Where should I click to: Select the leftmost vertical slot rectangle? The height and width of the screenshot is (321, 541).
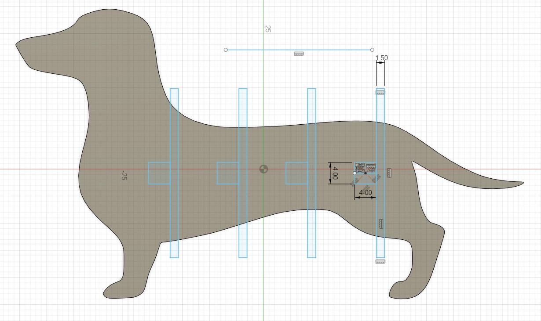pyautogui.click(x=174, y=173)
